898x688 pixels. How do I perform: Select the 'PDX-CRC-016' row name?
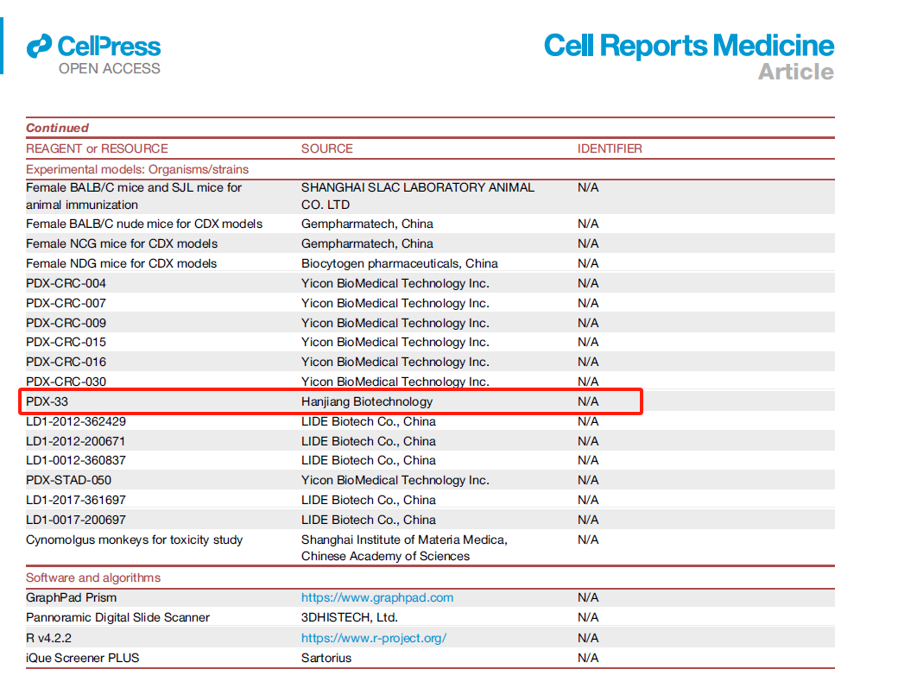(66, 362)
